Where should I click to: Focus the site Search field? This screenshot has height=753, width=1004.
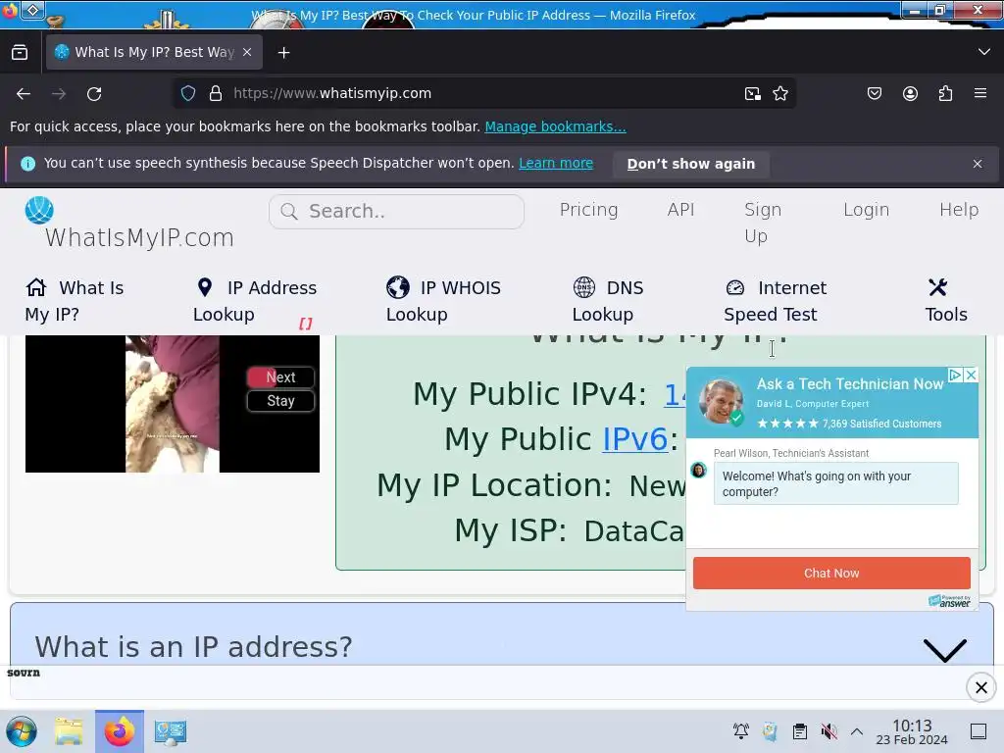point(396,212)
